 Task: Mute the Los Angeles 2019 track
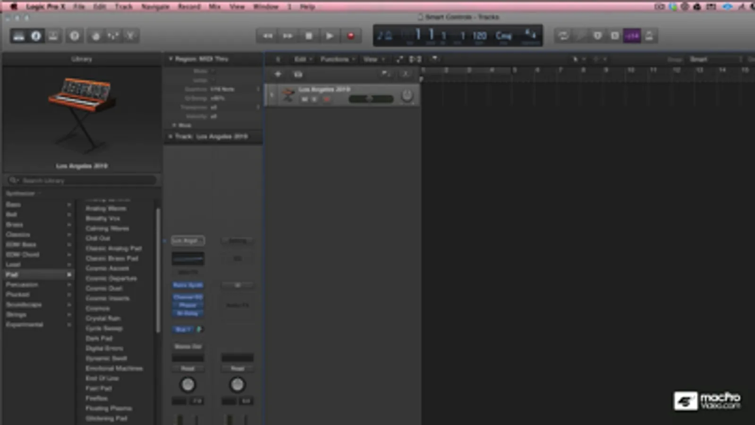point(305,99)
